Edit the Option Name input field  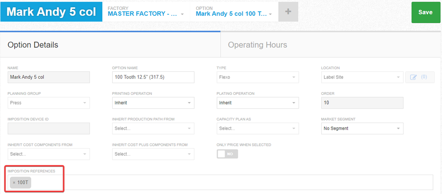coord(153,77)
